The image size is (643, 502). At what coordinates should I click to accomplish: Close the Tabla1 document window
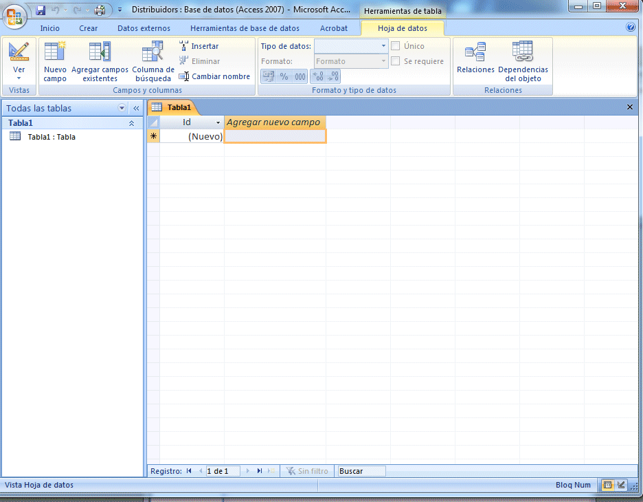(630, 107)
